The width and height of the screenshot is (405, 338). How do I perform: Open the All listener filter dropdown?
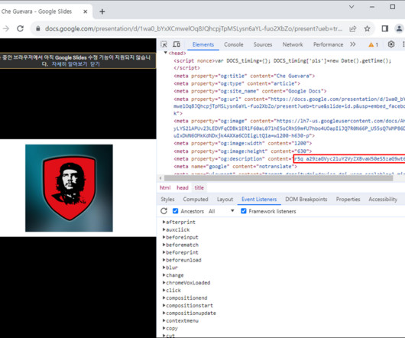222,211
